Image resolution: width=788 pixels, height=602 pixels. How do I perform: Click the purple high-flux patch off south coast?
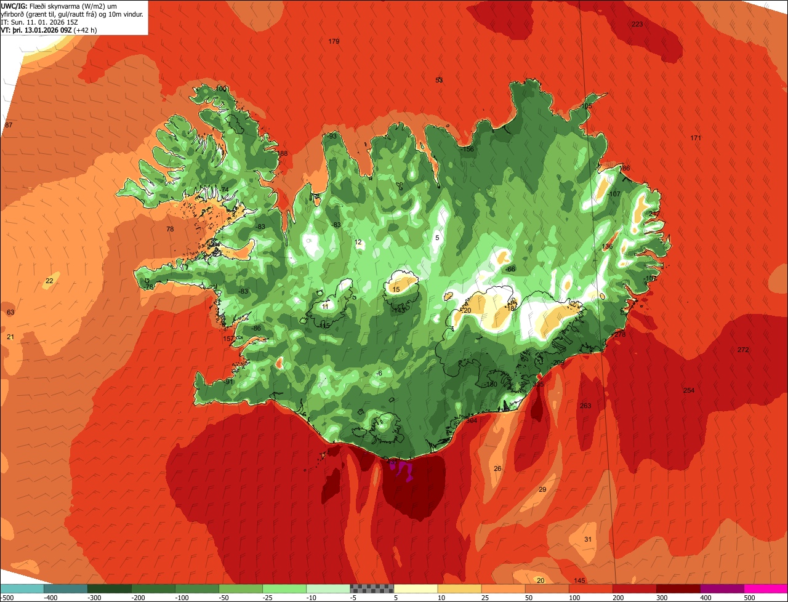(402, 470)
